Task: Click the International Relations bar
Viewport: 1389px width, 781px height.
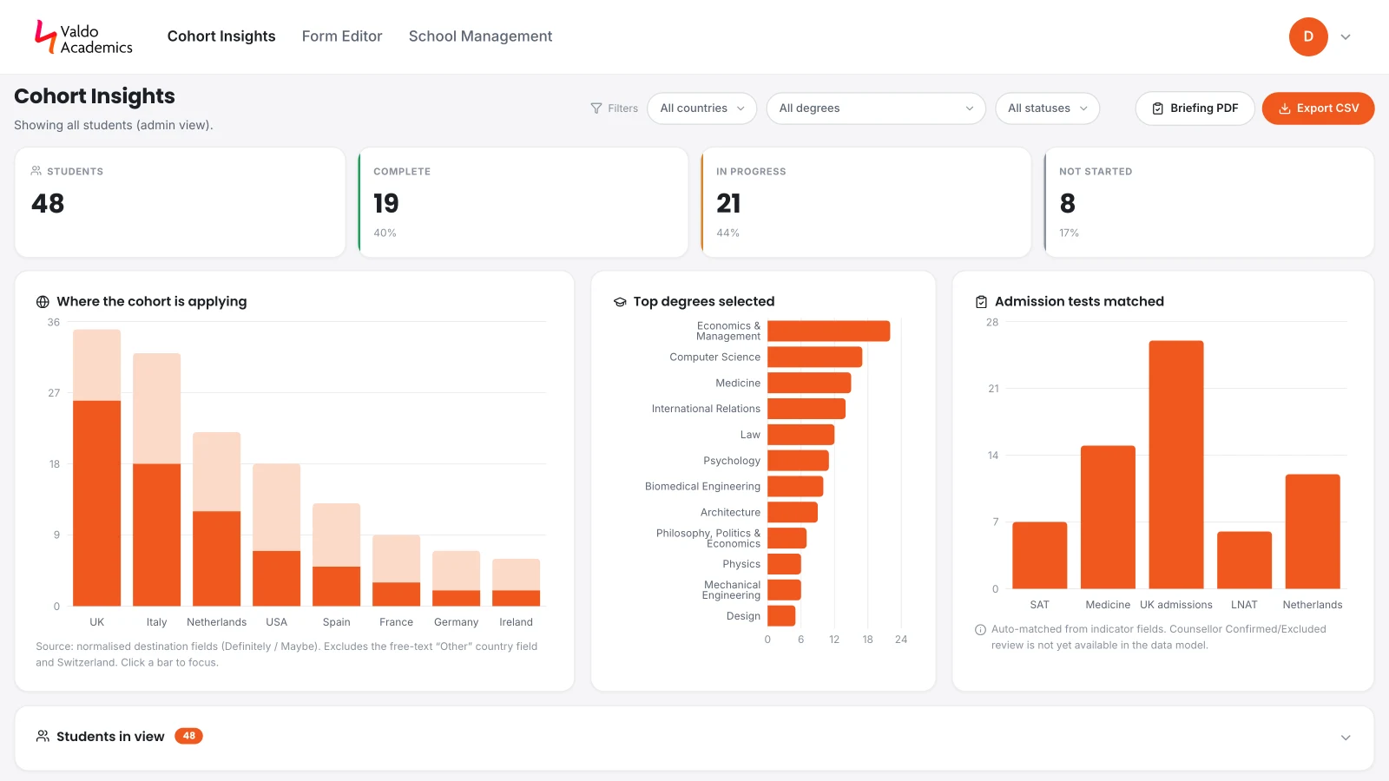Action: tap(806, 409)
